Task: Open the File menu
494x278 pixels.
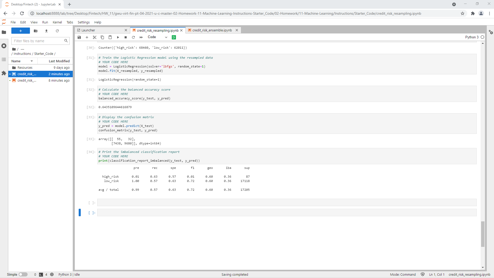Action: point(13,22)
